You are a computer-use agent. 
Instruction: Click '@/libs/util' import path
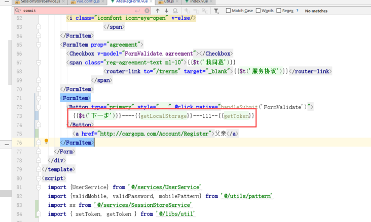[x=175, y=214]
